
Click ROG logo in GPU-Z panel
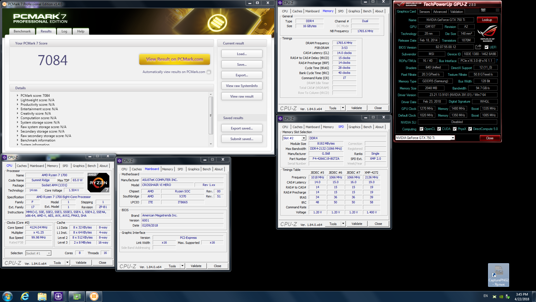[x=487, y=34]
